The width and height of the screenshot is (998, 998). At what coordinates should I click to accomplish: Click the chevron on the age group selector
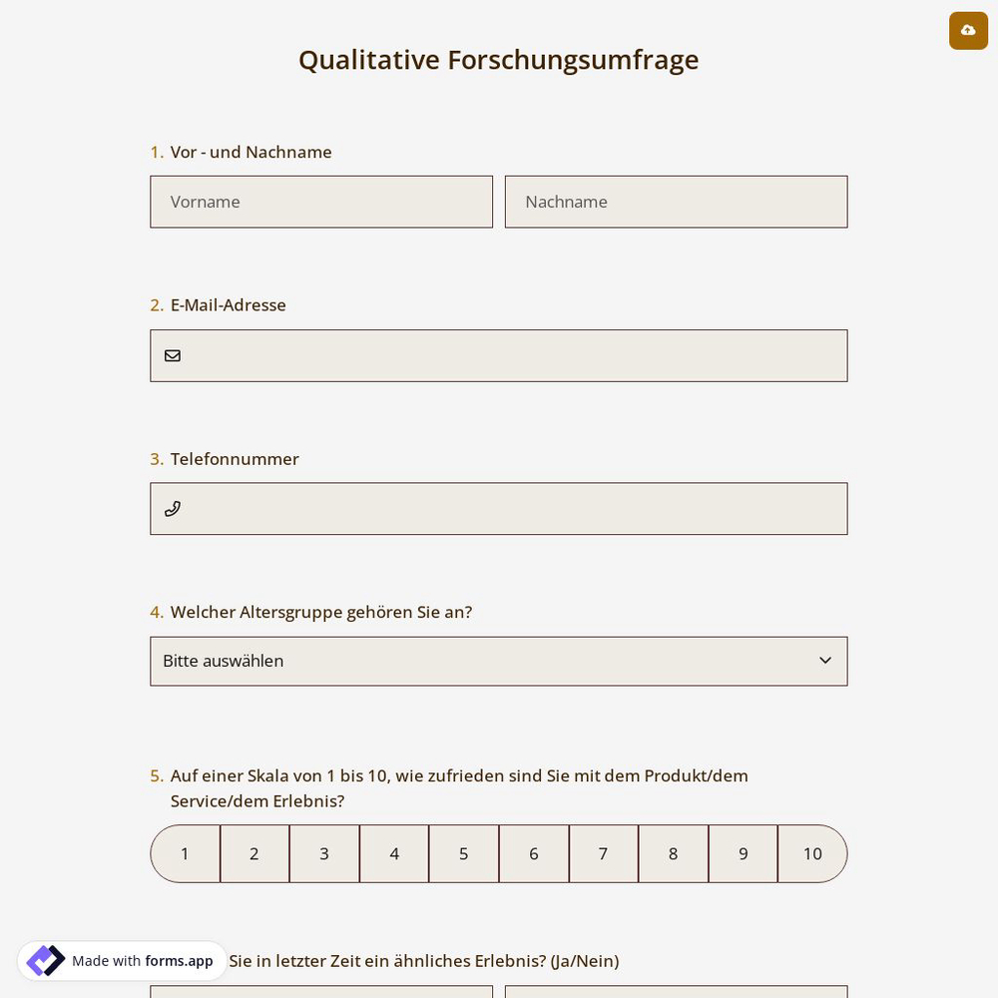(825, 660)
